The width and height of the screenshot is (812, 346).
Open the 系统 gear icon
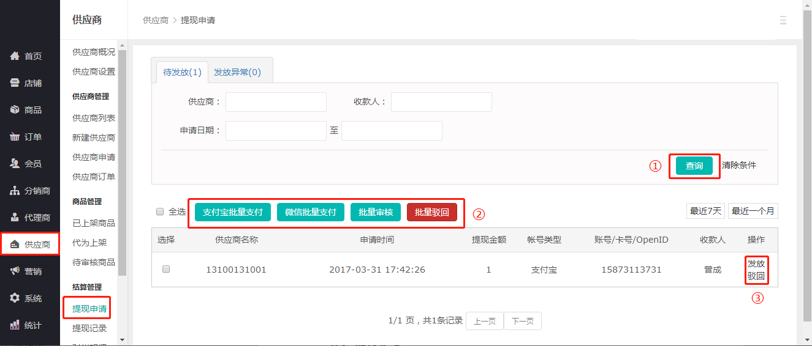coord(15,298)
